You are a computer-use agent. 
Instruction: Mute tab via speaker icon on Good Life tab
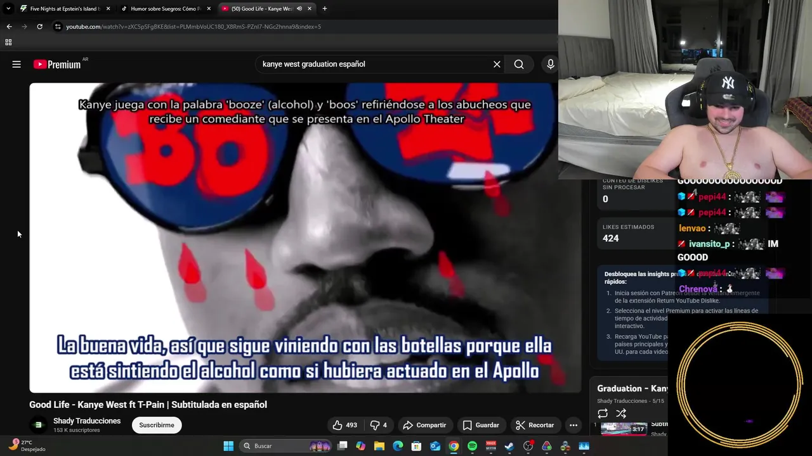click(299, 9)
